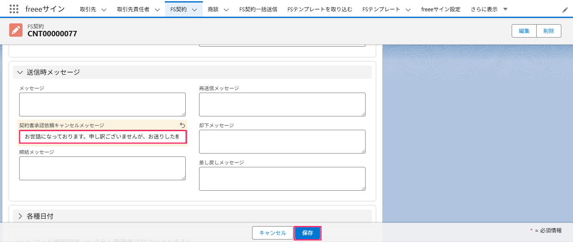Image resolution: width=573 pixels, height=242 pixels.
Task: Open the FSテンプレートを取り込む tab
Action: (320, 9)
